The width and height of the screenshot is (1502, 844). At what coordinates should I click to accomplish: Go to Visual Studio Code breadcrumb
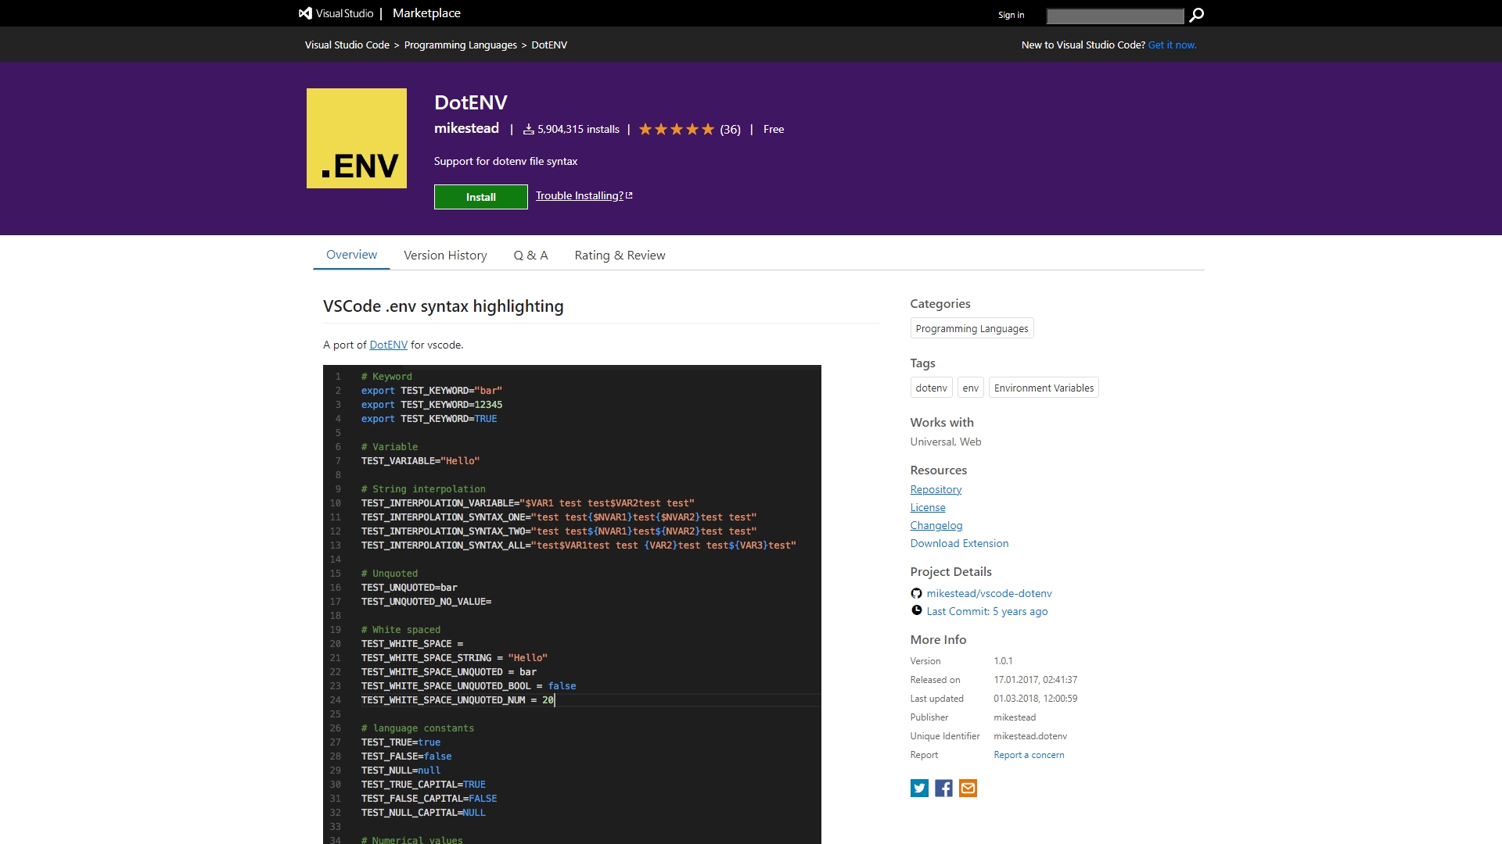[x=347, y=45]
